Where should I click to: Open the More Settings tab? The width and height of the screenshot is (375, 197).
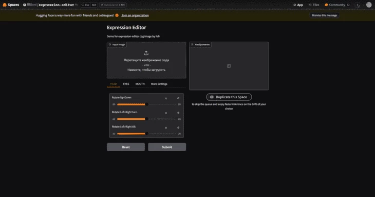[159, 84]
